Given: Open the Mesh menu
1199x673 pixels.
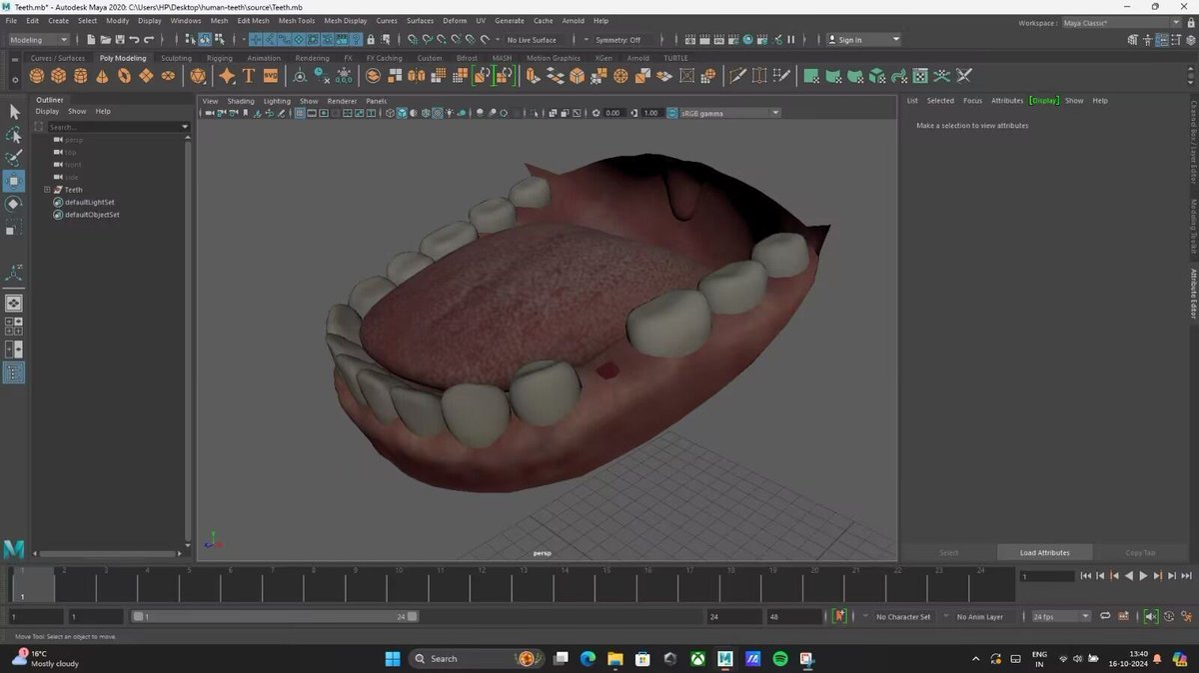Looking at the screenshot, I should pyautogui.click(x=219, y=20).
